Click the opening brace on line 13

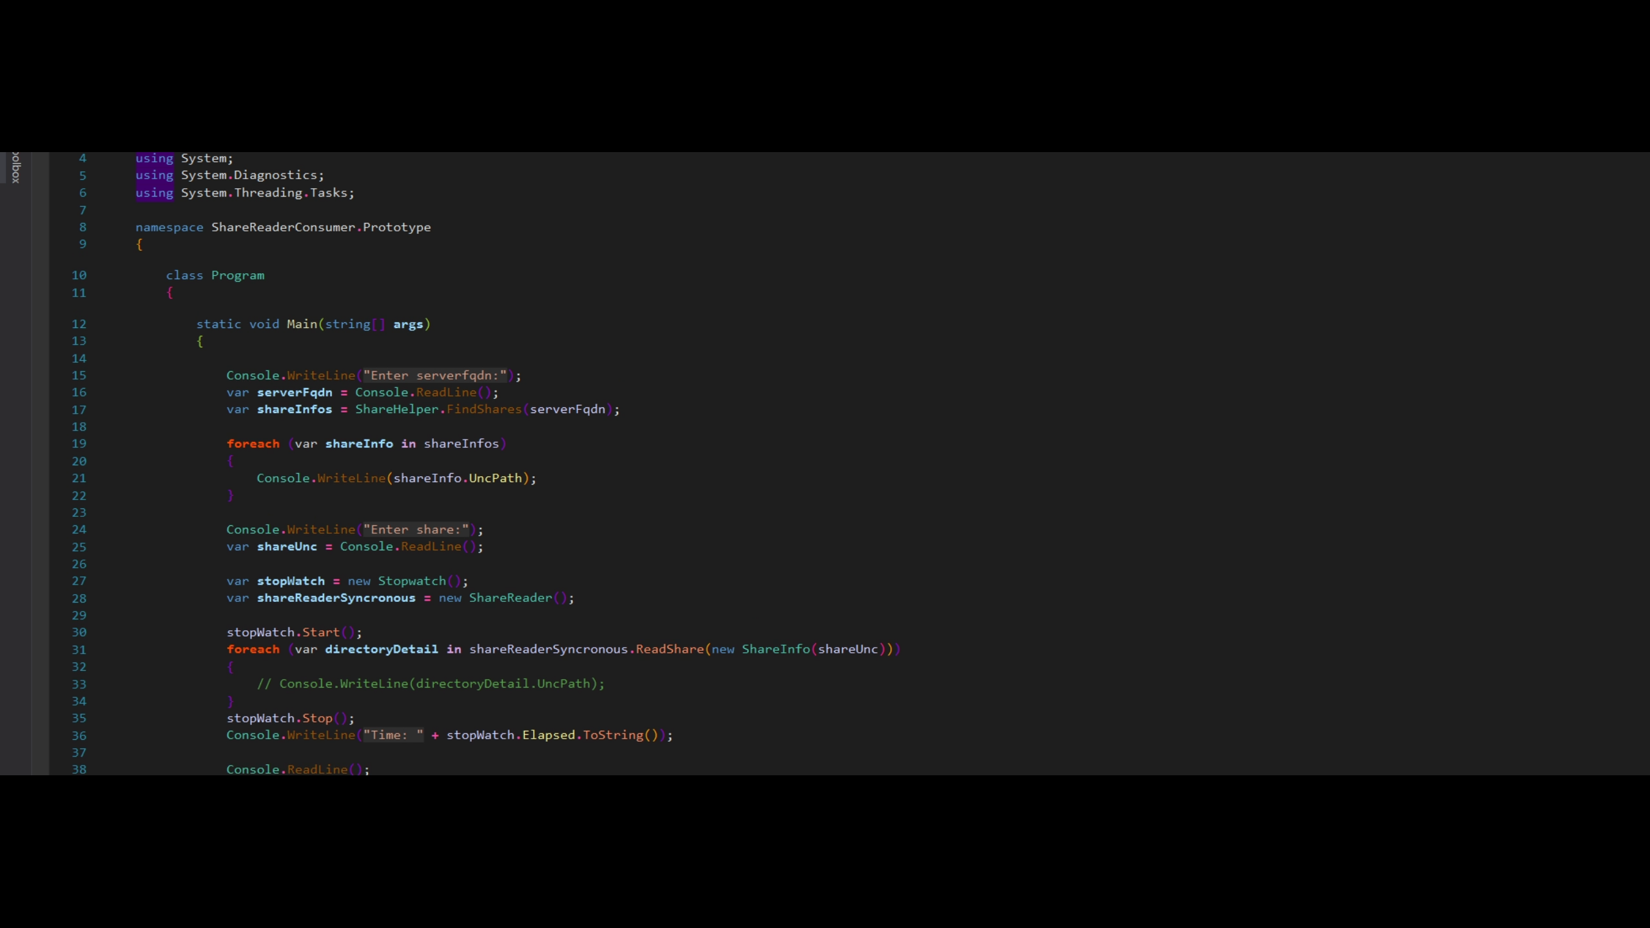200,342
